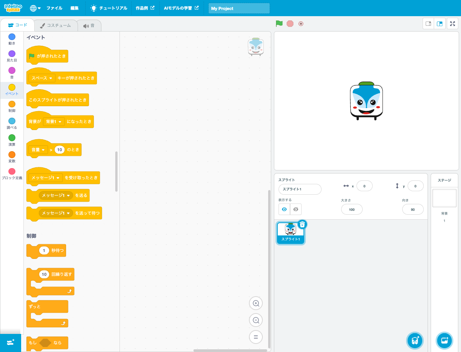Open the AIモデルの学習 link
Image resolution: width=461 pixels, height=352 pixels.
pos(181,8)
